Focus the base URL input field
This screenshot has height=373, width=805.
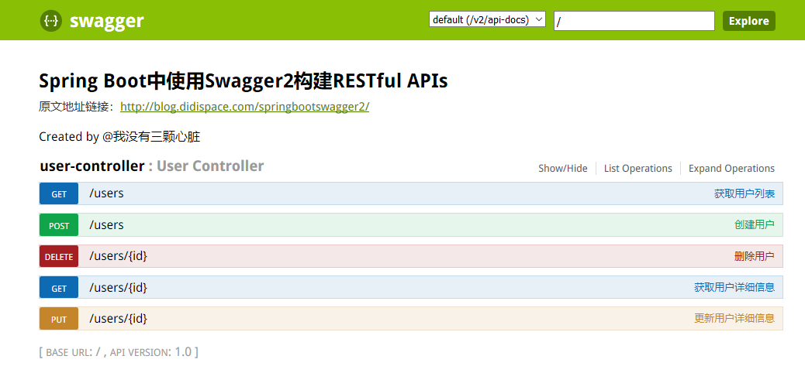[634, 21]
